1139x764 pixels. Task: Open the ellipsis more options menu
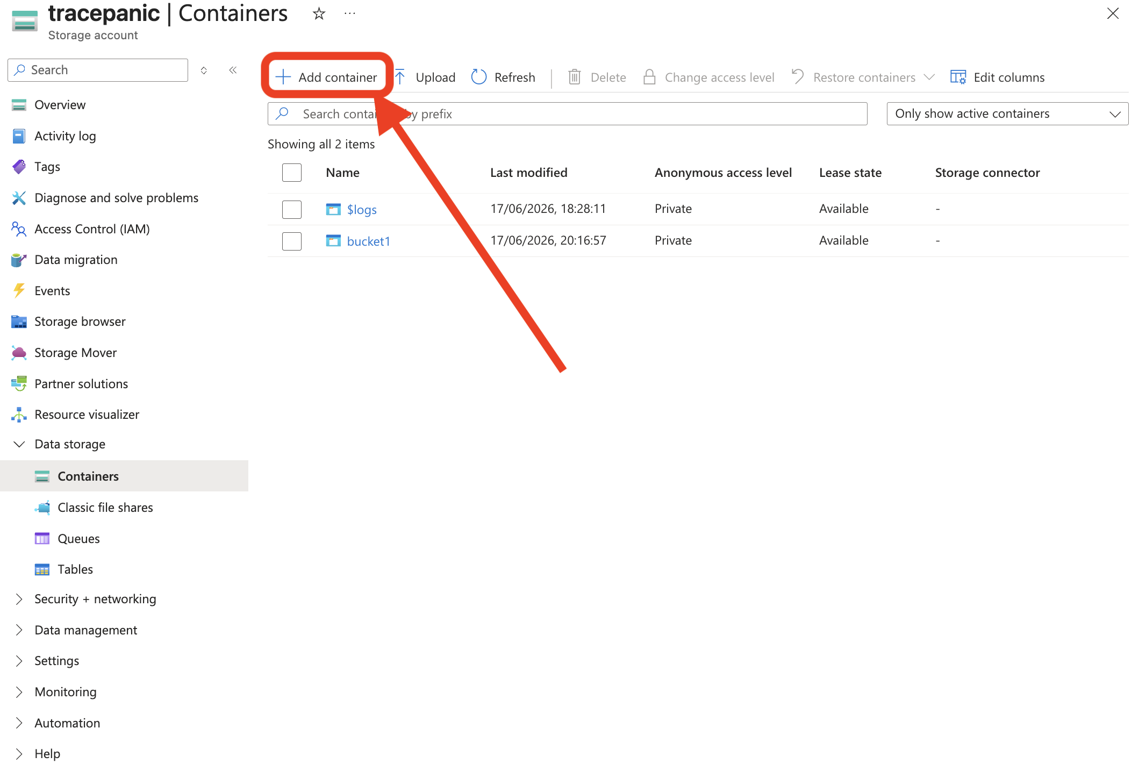tap(350, 13)
